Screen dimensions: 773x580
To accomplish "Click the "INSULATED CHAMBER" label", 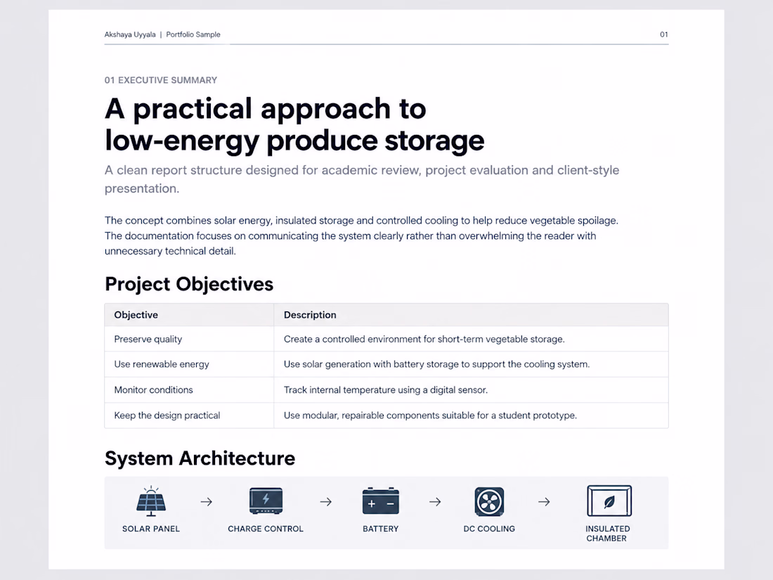I will [607, 534].
